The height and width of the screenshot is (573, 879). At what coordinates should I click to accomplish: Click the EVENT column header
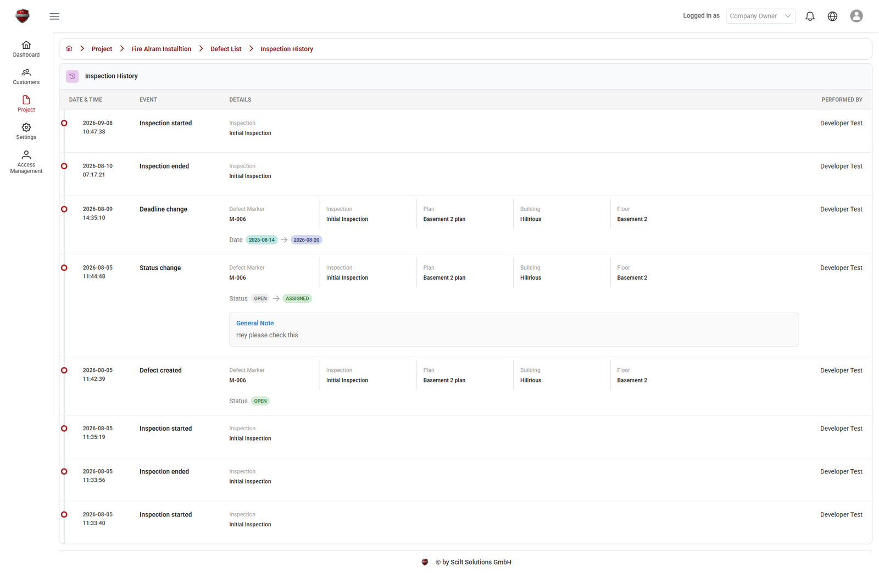pos(148,100)
